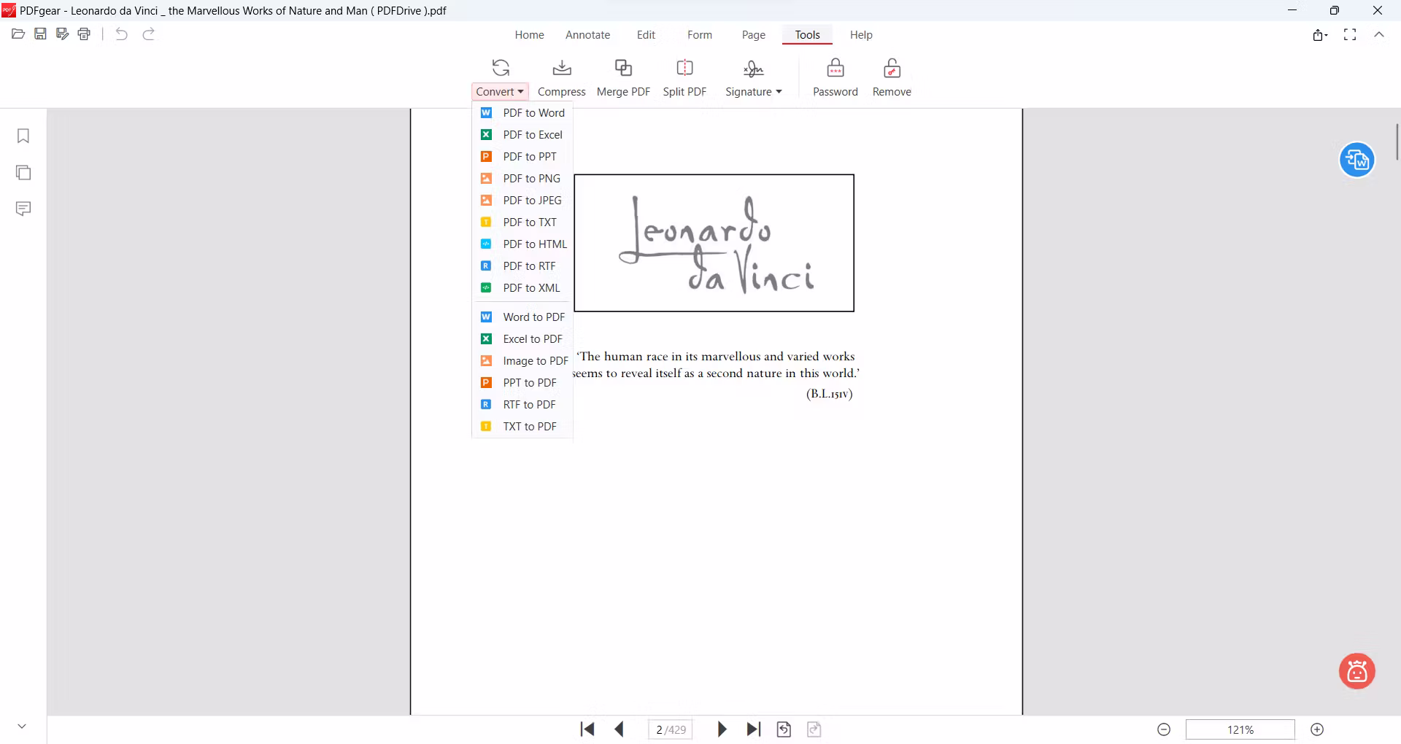Viewport: 1401px width, 744px height.
Task: Zoom in with the plus icon
Action: (x=1317, y=729)
